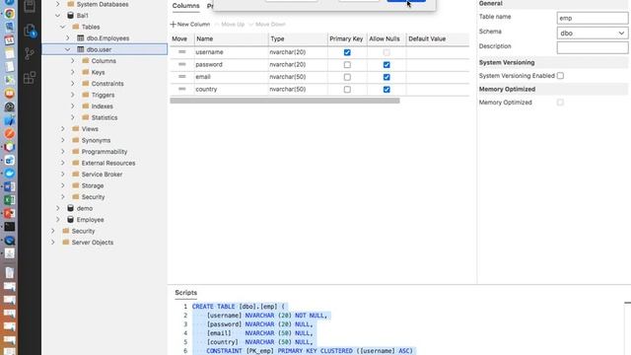Image resolution: width=631 pixels, height=355 pixels.
Task: Click the folder icon next to Triggers
Action: [86, 95]
